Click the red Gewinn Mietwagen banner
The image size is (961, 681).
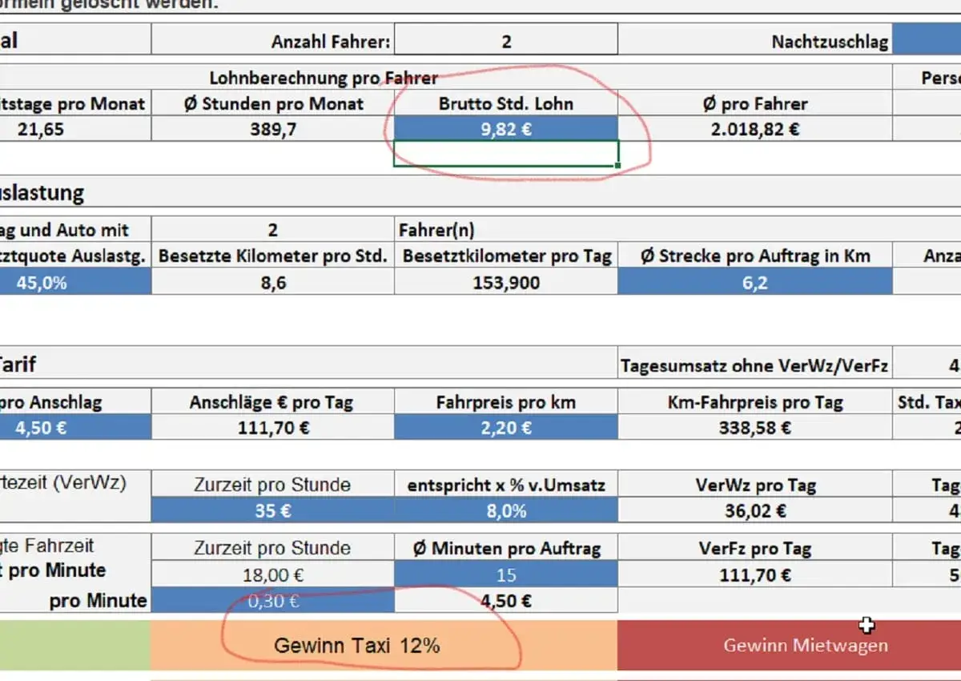[790, 645]
